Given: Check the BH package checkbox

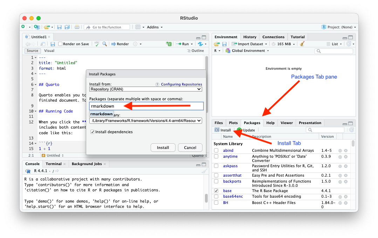Looking at the screenshot, I should pos(216,203).
